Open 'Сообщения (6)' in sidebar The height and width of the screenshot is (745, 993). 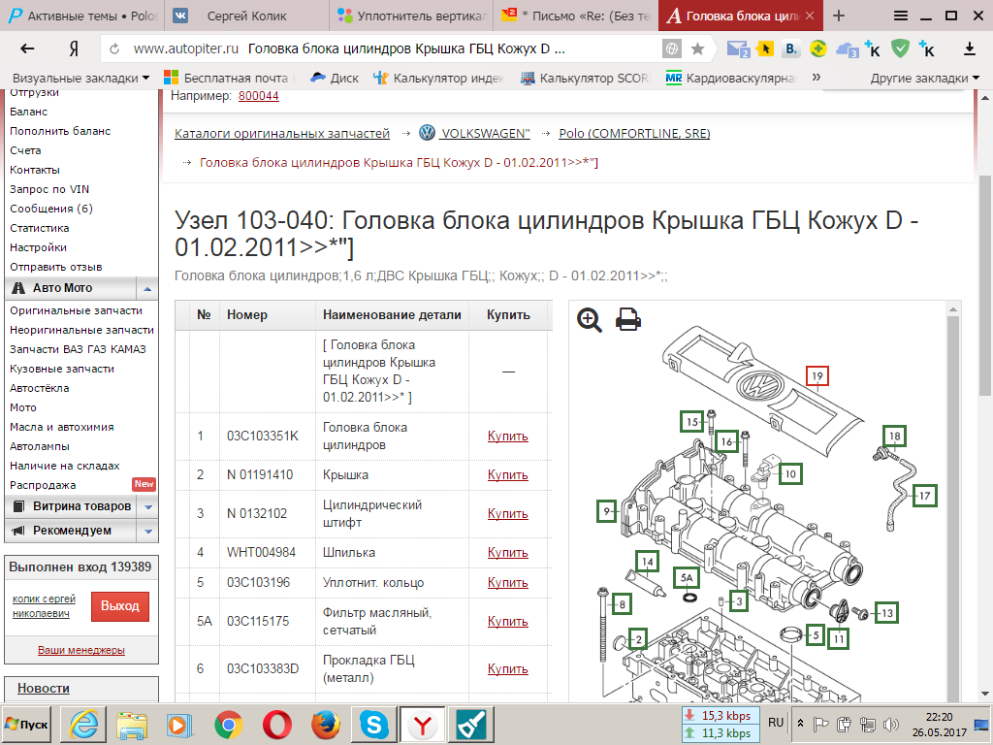pyautogui.click(x=51, y=209)
